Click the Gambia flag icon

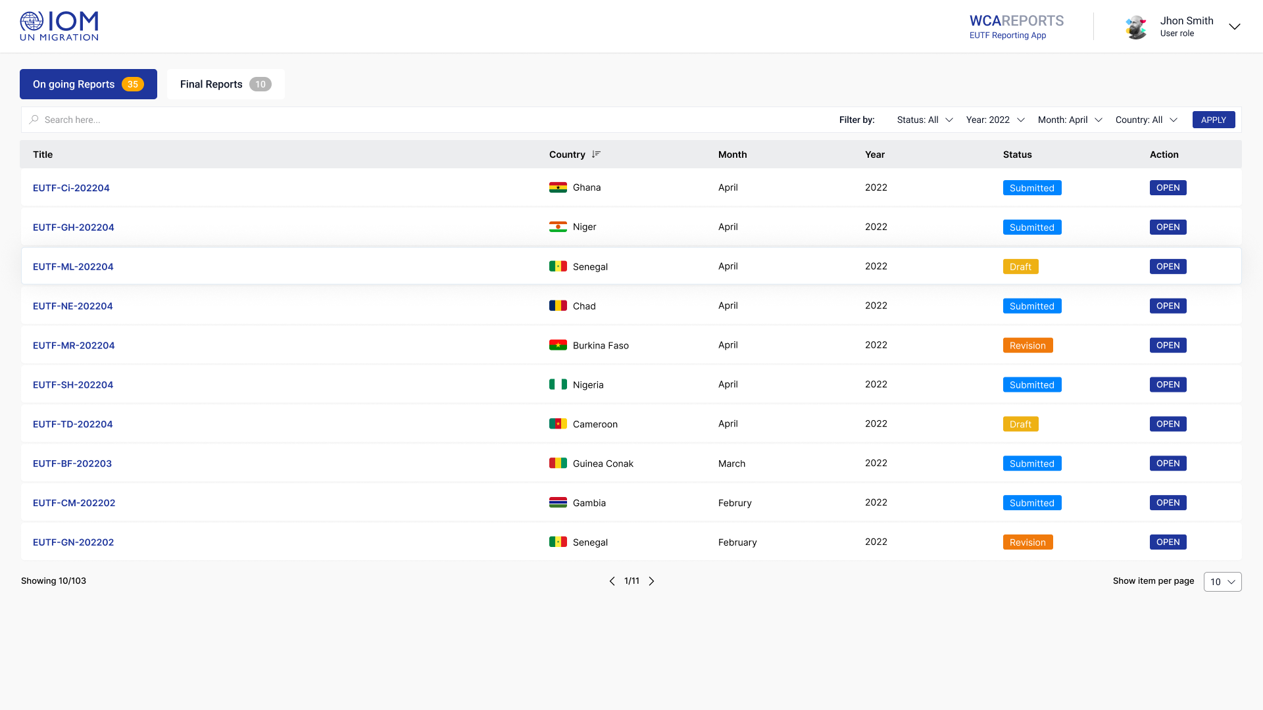point(558,503)
